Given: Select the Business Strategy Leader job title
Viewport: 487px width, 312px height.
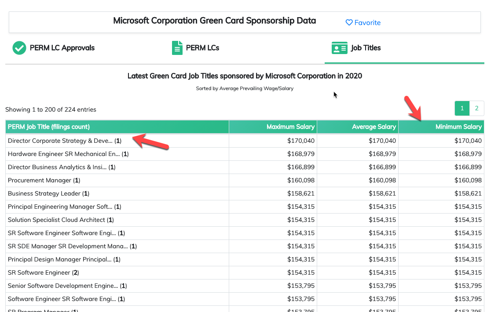Looking at the screenshot, I should point(48,193).
